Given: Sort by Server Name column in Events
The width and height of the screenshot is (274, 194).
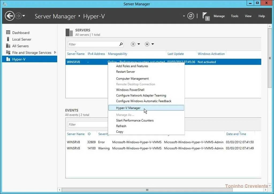Looking at the screenshot, I should pos(76,134).
